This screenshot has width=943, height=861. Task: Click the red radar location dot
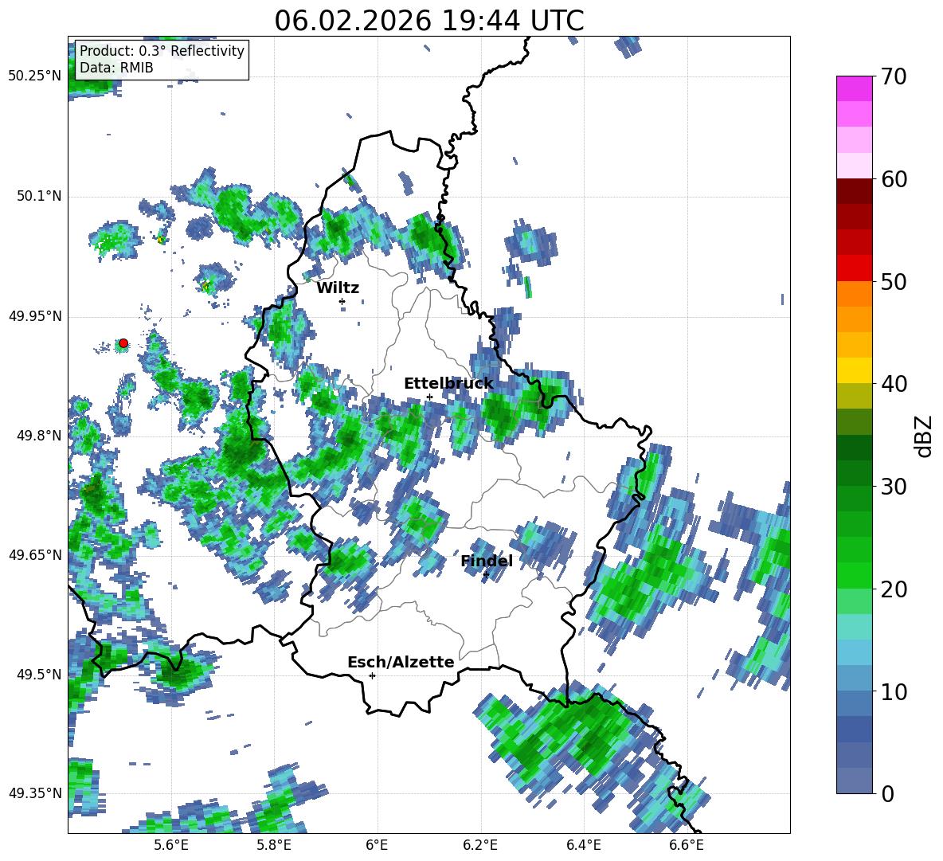point(123,343)
